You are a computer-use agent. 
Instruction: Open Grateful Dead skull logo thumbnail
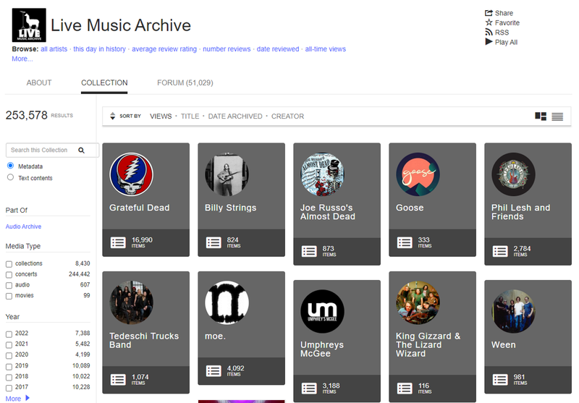[132, 174]
